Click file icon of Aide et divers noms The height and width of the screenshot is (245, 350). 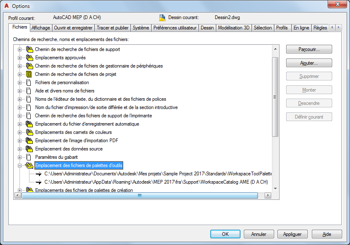(29, 91)
